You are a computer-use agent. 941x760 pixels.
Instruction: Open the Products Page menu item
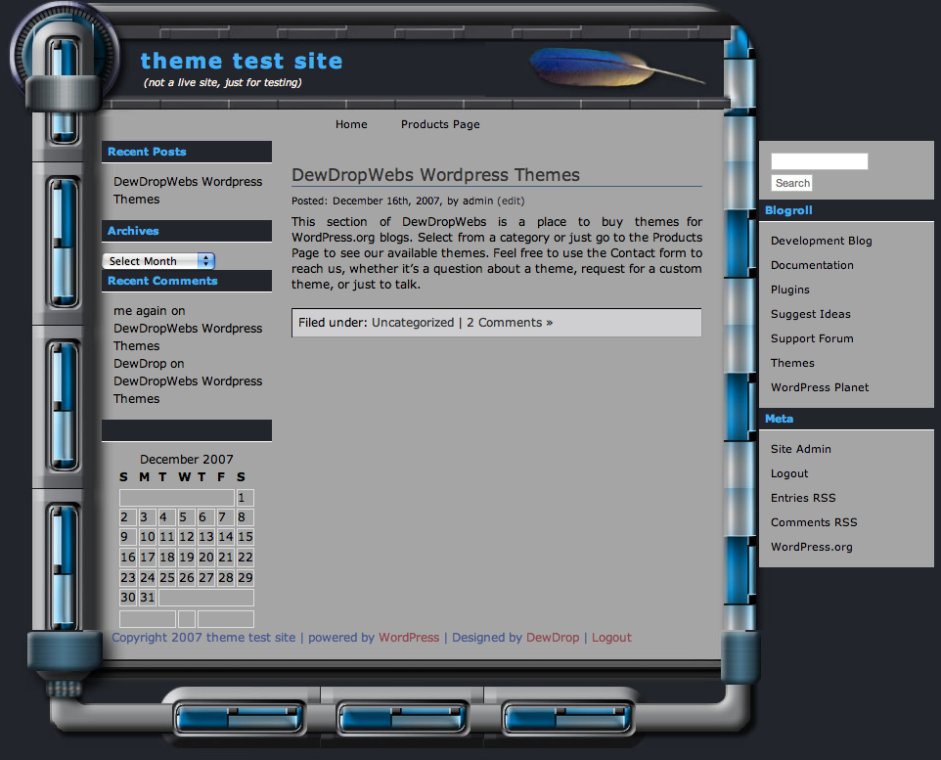(440, 124)
